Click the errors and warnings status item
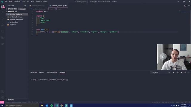191x107 pixels. point(31,102)
